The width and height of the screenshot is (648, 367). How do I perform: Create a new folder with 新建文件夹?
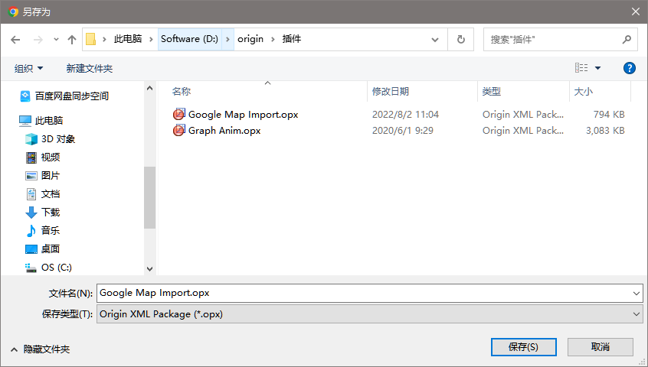pyautogui.click(x=90, y=69)
